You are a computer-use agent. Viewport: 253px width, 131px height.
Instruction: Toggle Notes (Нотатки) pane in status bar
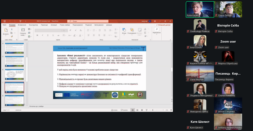pos(115,110)
